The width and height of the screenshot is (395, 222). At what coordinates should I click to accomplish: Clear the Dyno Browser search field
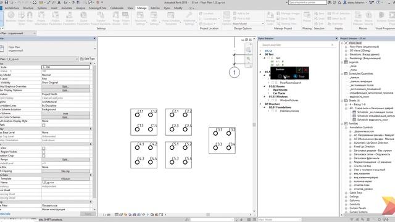click(332, 45)
